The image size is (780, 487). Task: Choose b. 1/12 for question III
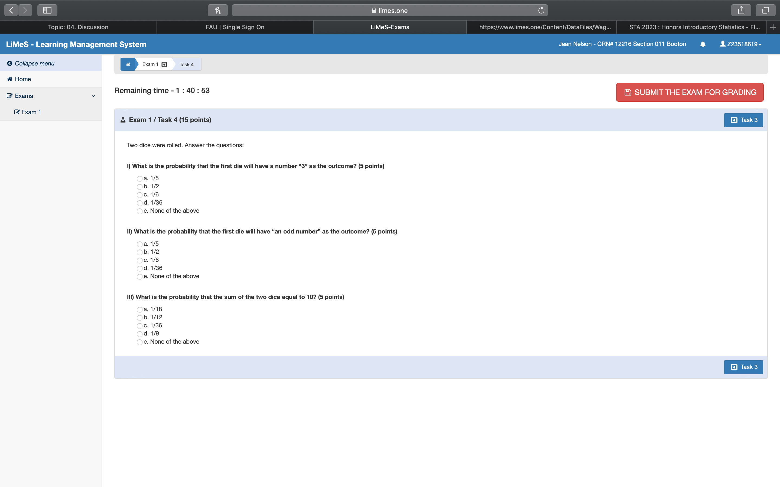pyautogui.click(x=139, y=318)
